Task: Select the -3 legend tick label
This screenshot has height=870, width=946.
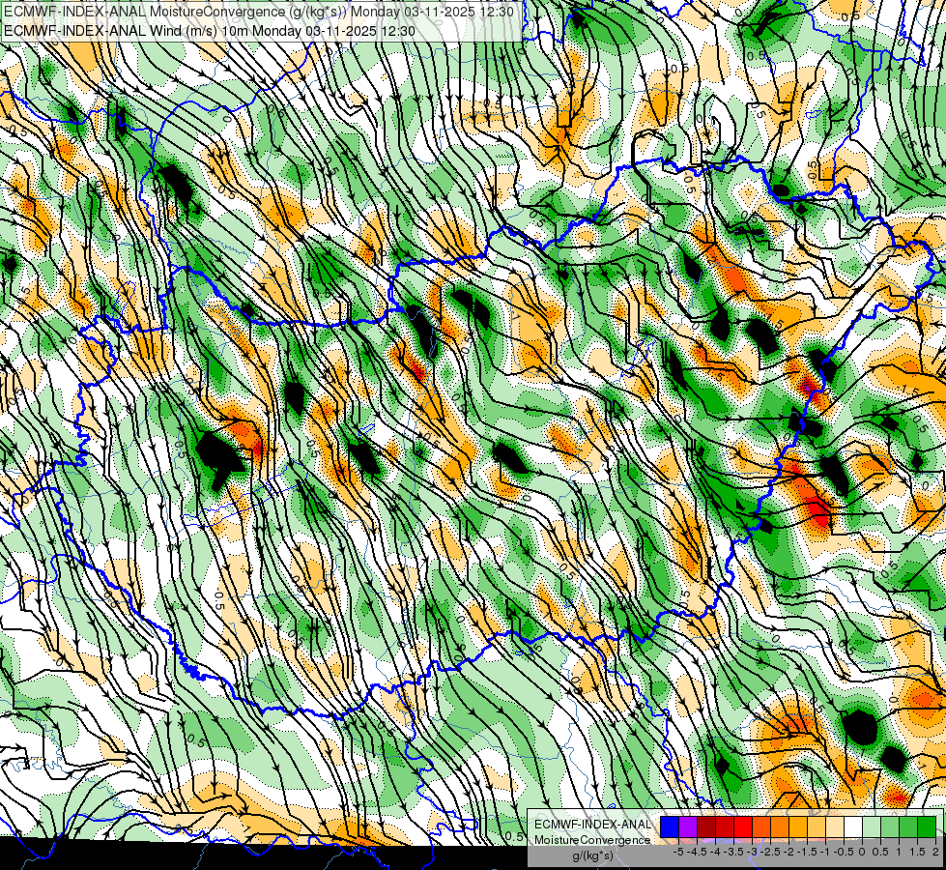Action: coord(753,852)
